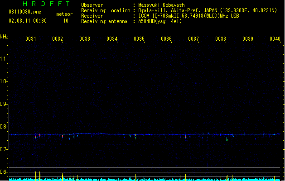Click the Receiver label
Screen dimensions: 285x181
point(92,16)
